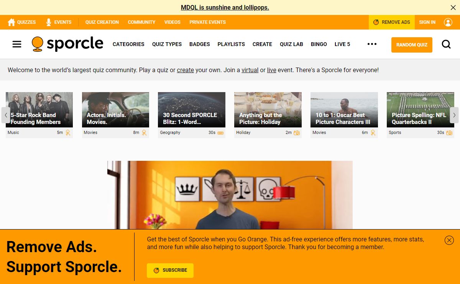The image size is (460, 284).
Task: Click the camera icon on Anything but the Picture
Action: tap(297, 133)
